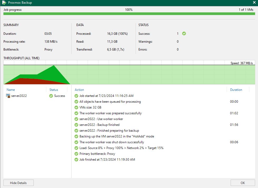Click 'The worker worker was shut down successfully'
Image resolution: width=258 pixels, height=188 pixels.
(x=112, y=142)
